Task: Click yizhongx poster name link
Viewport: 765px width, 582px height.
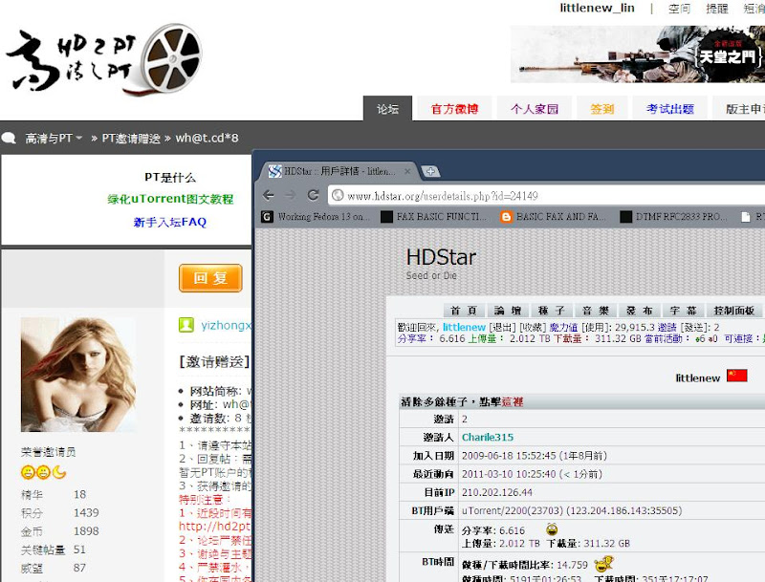Action: [226, 325]
